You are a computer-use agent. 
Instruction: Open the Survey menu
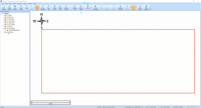25,4
